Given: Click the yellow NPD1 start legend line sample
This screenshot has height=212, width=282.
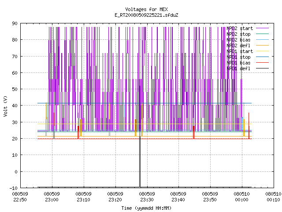Looking at the screenshot, I should click(x=263, y=51).
